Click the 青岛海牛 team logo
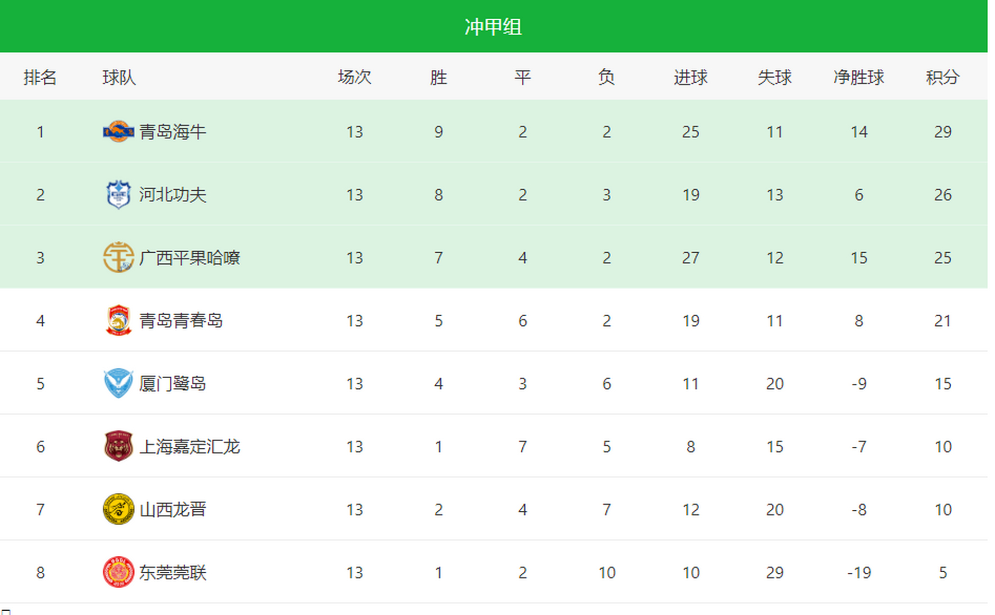The width and height of the screenshot is (995, 615). click(x=118, y=132)
